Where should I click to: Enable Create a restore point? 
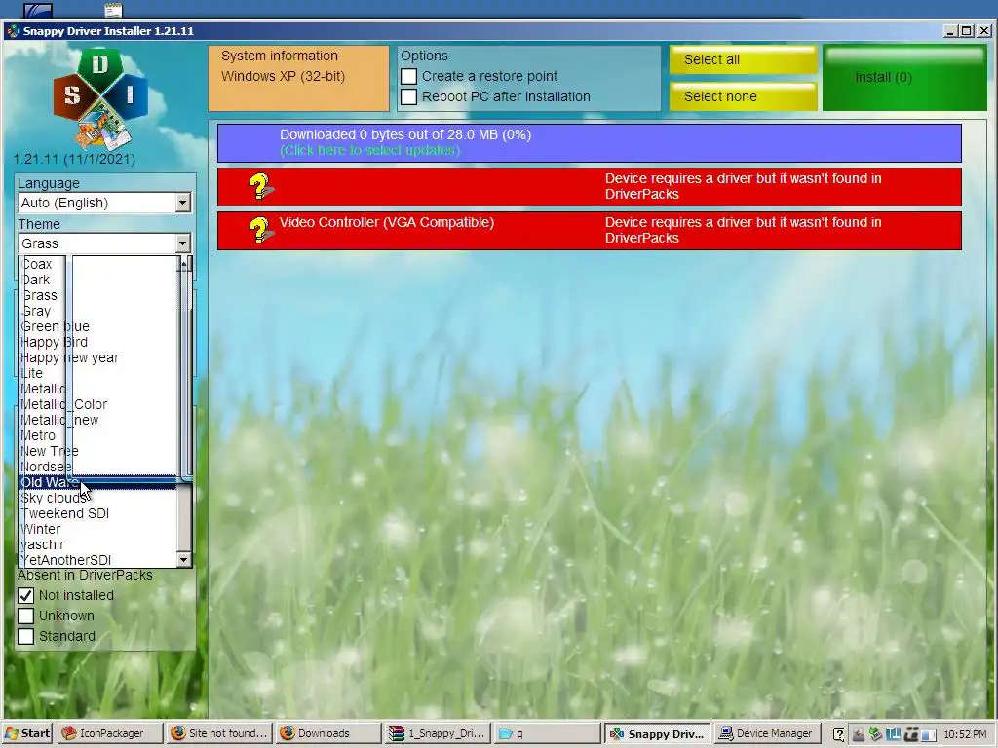408,76
